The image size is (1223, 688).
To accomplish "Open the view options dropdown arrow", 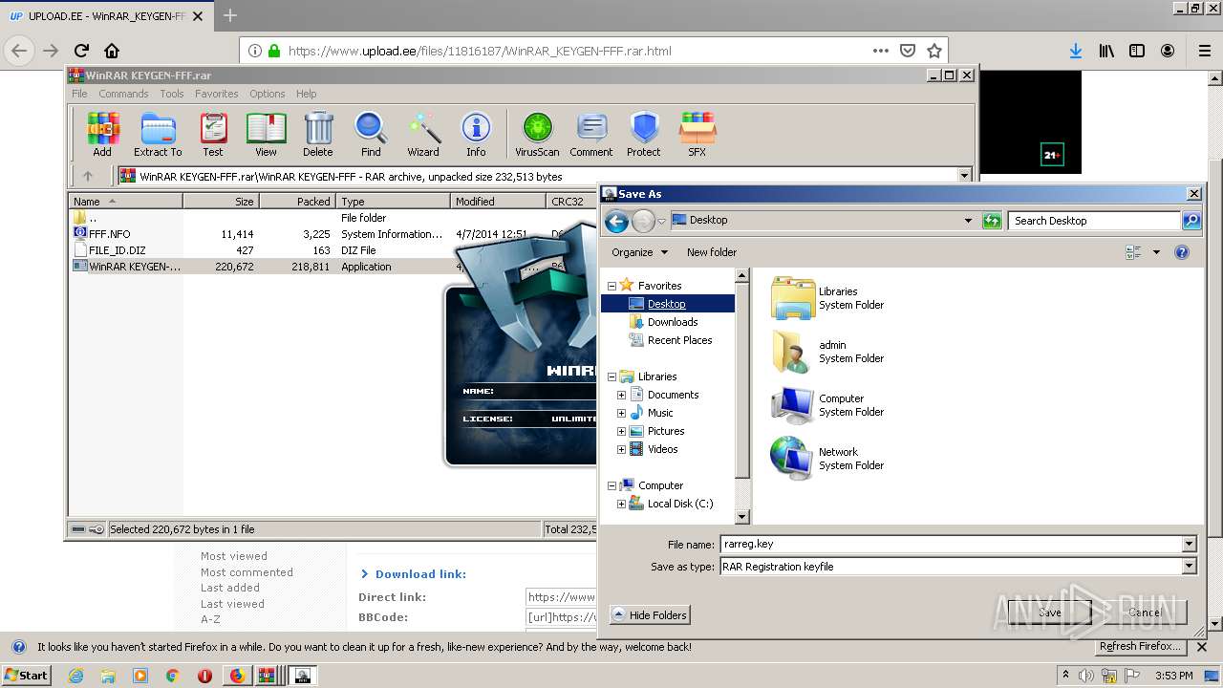I will 1156,252.
